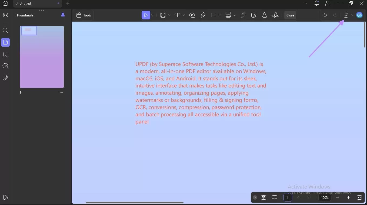Open the paperclip attachment tool
Image resolution: width=367 pixels, height=205 pixels.
(243, 15)
